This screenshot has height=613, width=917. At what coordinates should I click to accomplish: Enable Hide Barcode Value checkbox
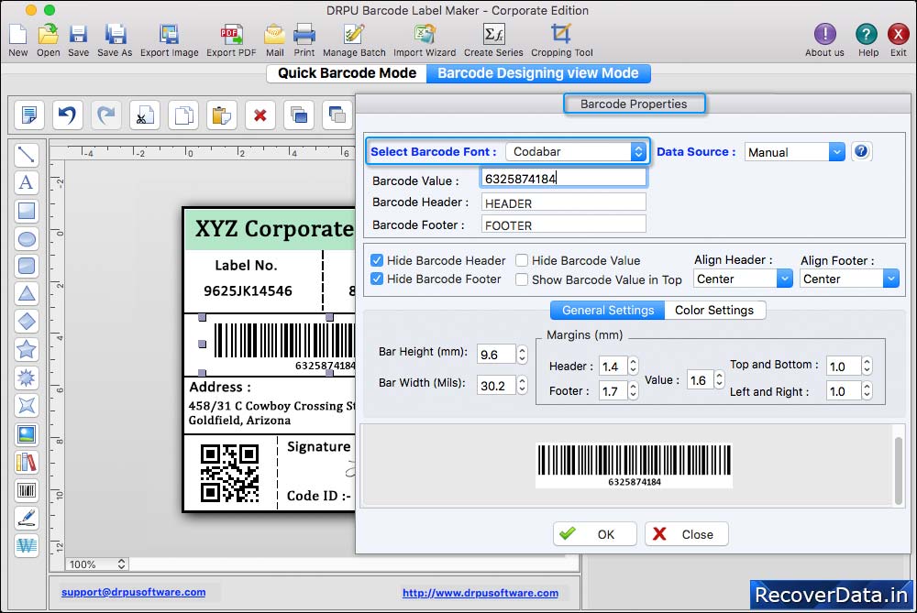pos(522,260)
